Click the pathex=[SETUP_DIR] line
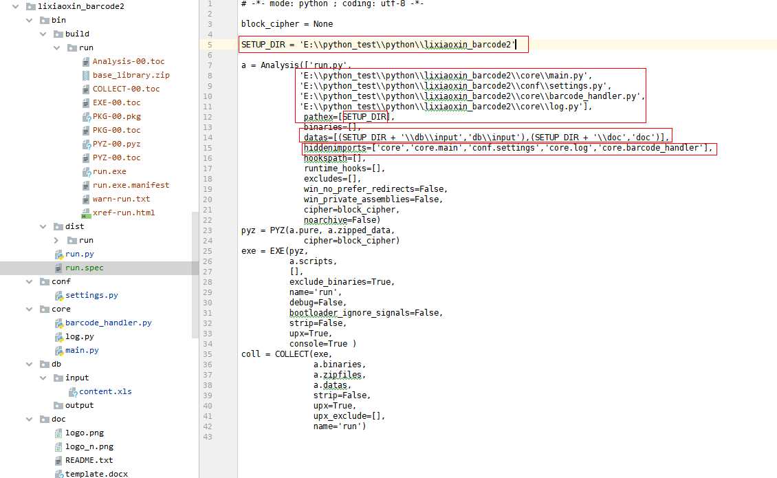Viewport: 777px width, 478px height. (349, 117)
